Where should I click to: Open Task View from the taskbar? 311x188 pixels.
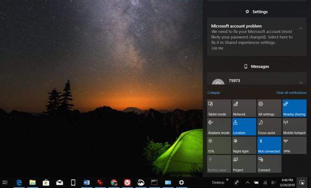[5, 183]
